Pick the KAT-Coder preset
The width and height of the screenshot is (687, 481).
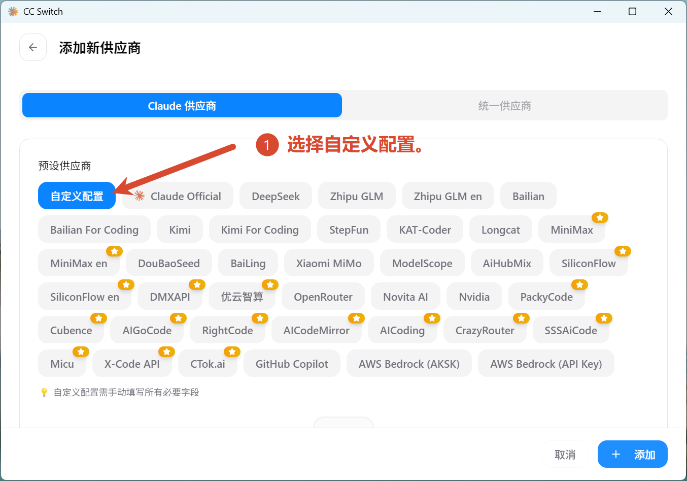pyautogui.click(x=425, y=229)
